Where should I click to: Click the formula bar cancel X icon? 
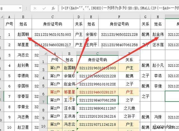tap(35, 8)
